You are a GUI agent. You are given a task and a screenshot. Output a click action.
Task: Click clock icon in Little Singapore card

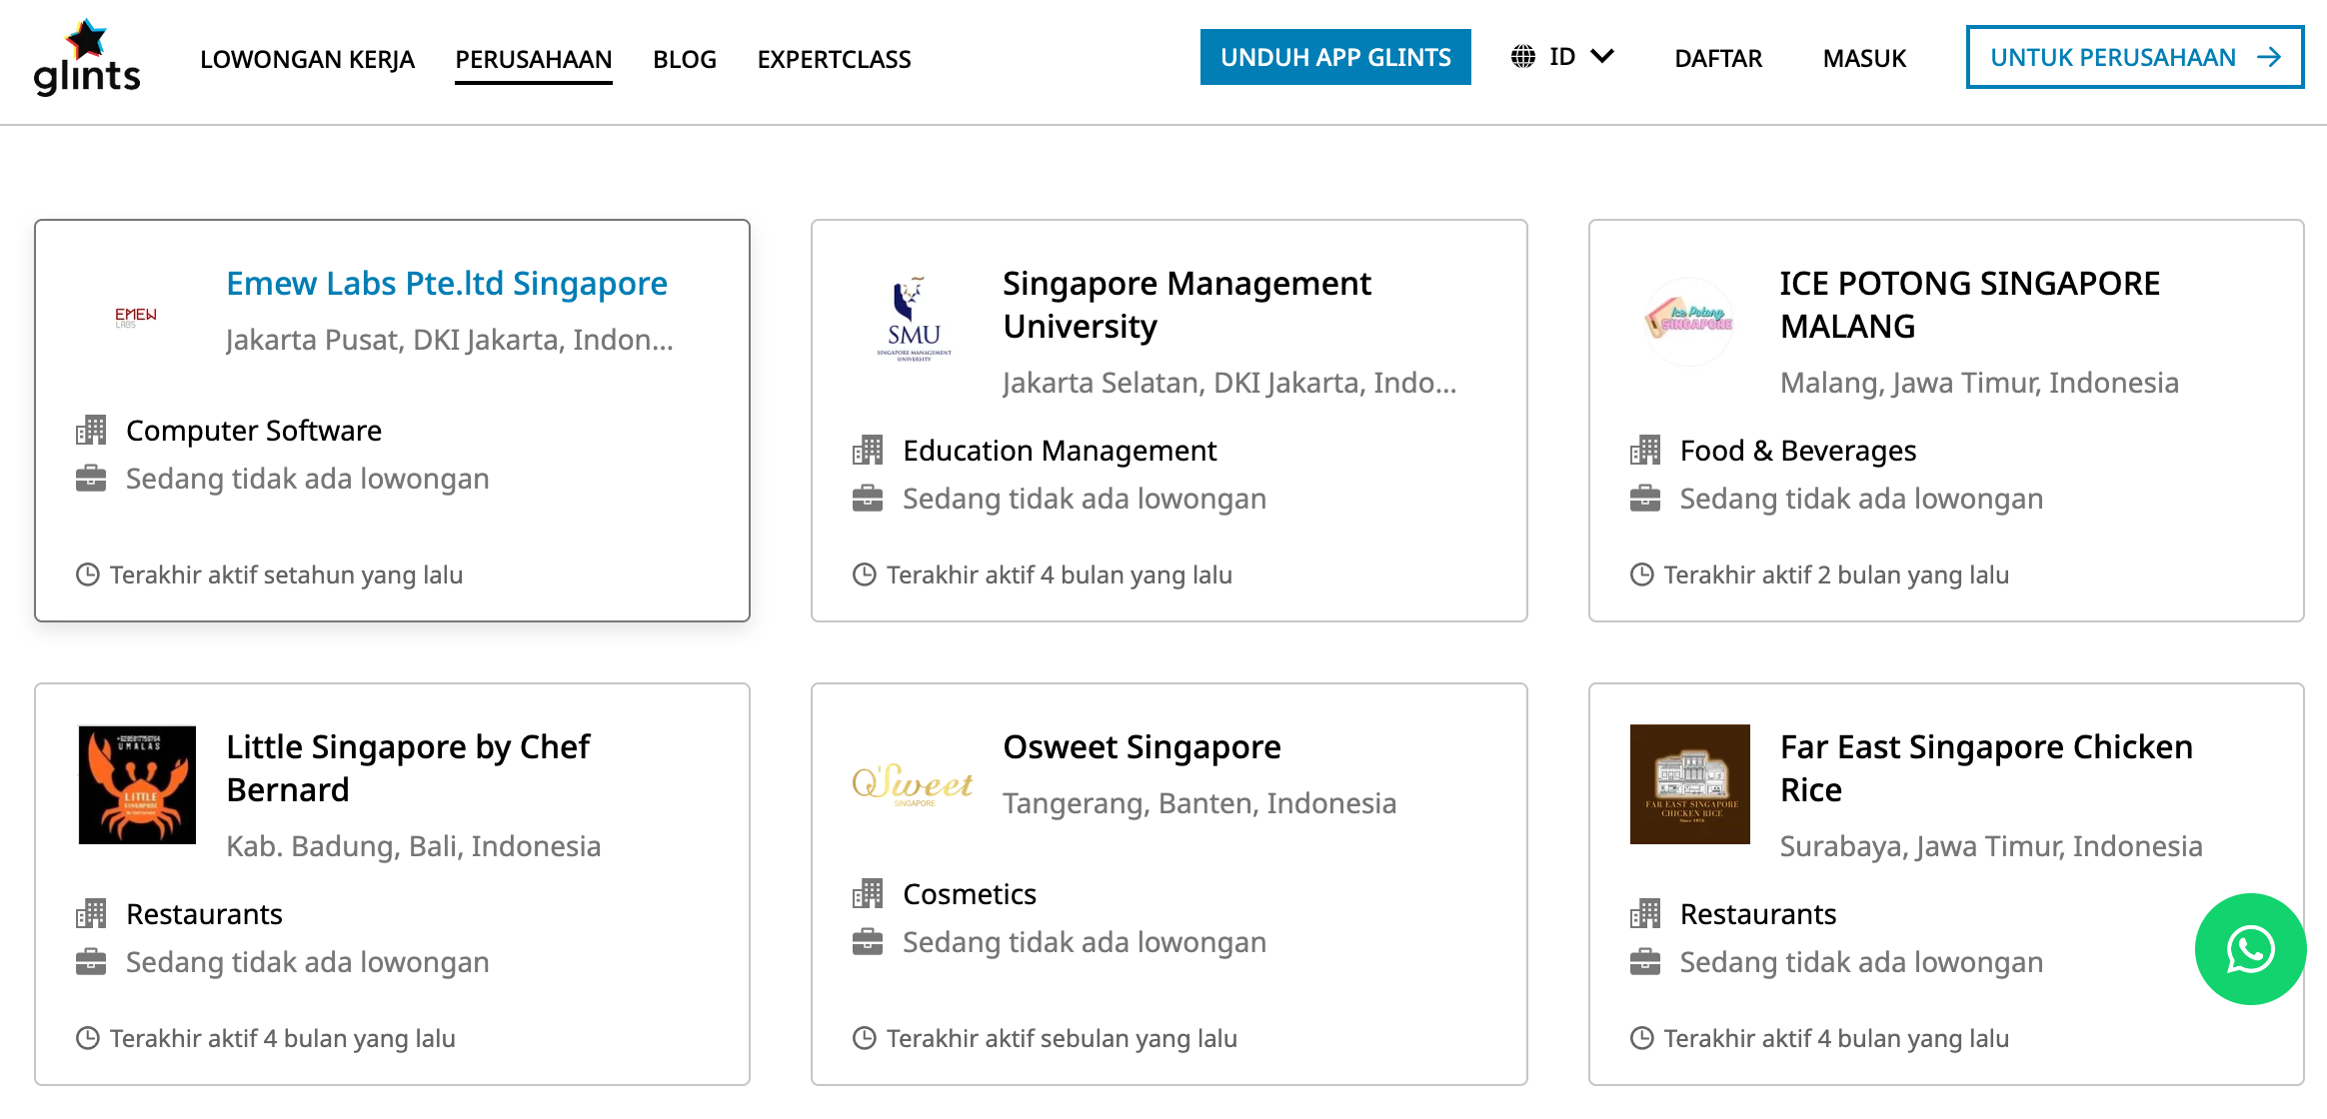point(88,1038)
